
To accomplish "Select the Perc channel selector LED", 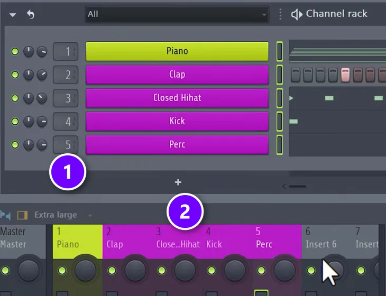I will (x=280, y=145).
